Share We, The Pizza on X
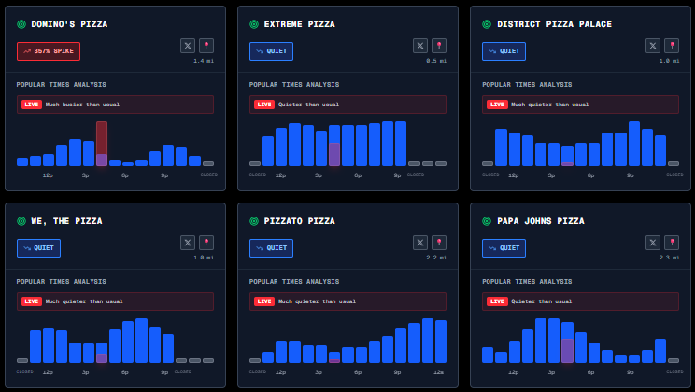This screenshot has width=695, height=392. point(188,243)
